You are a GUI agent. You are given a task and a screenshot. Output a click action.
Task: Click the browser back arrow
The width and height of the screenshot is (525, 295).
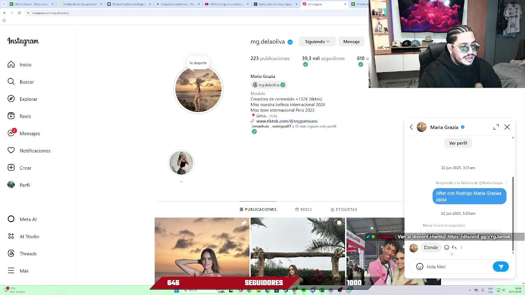point(5,13)
